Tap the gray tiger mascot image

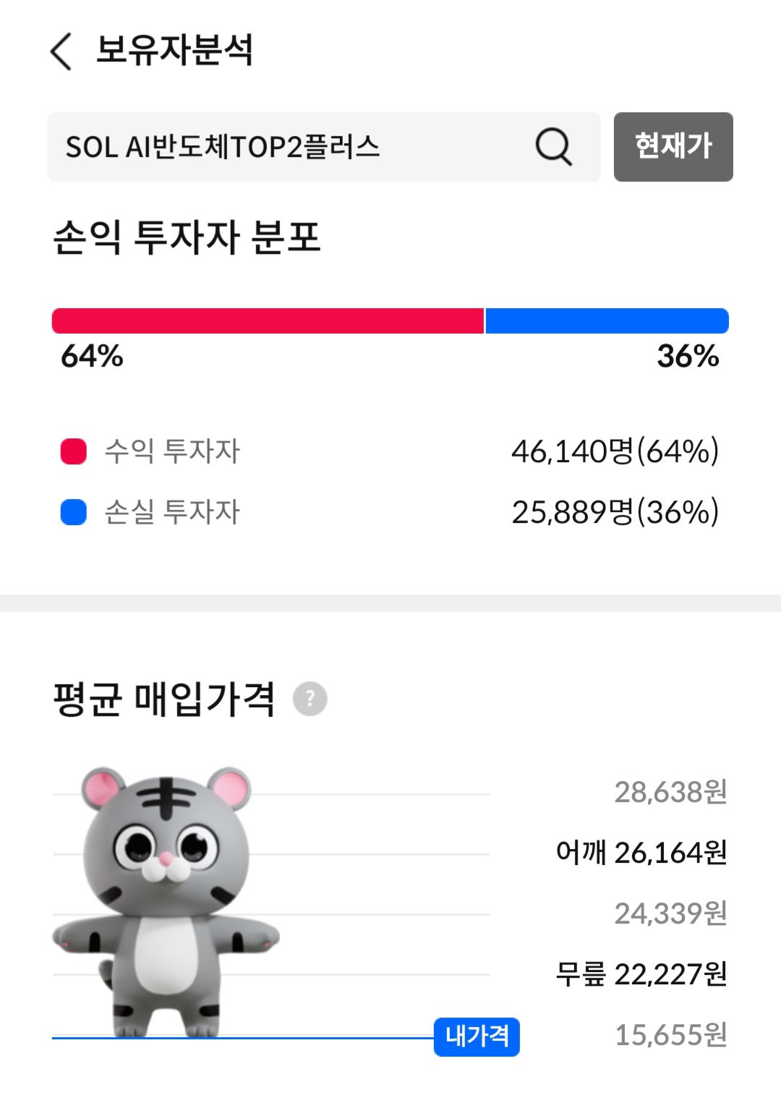tap(166, 903)
